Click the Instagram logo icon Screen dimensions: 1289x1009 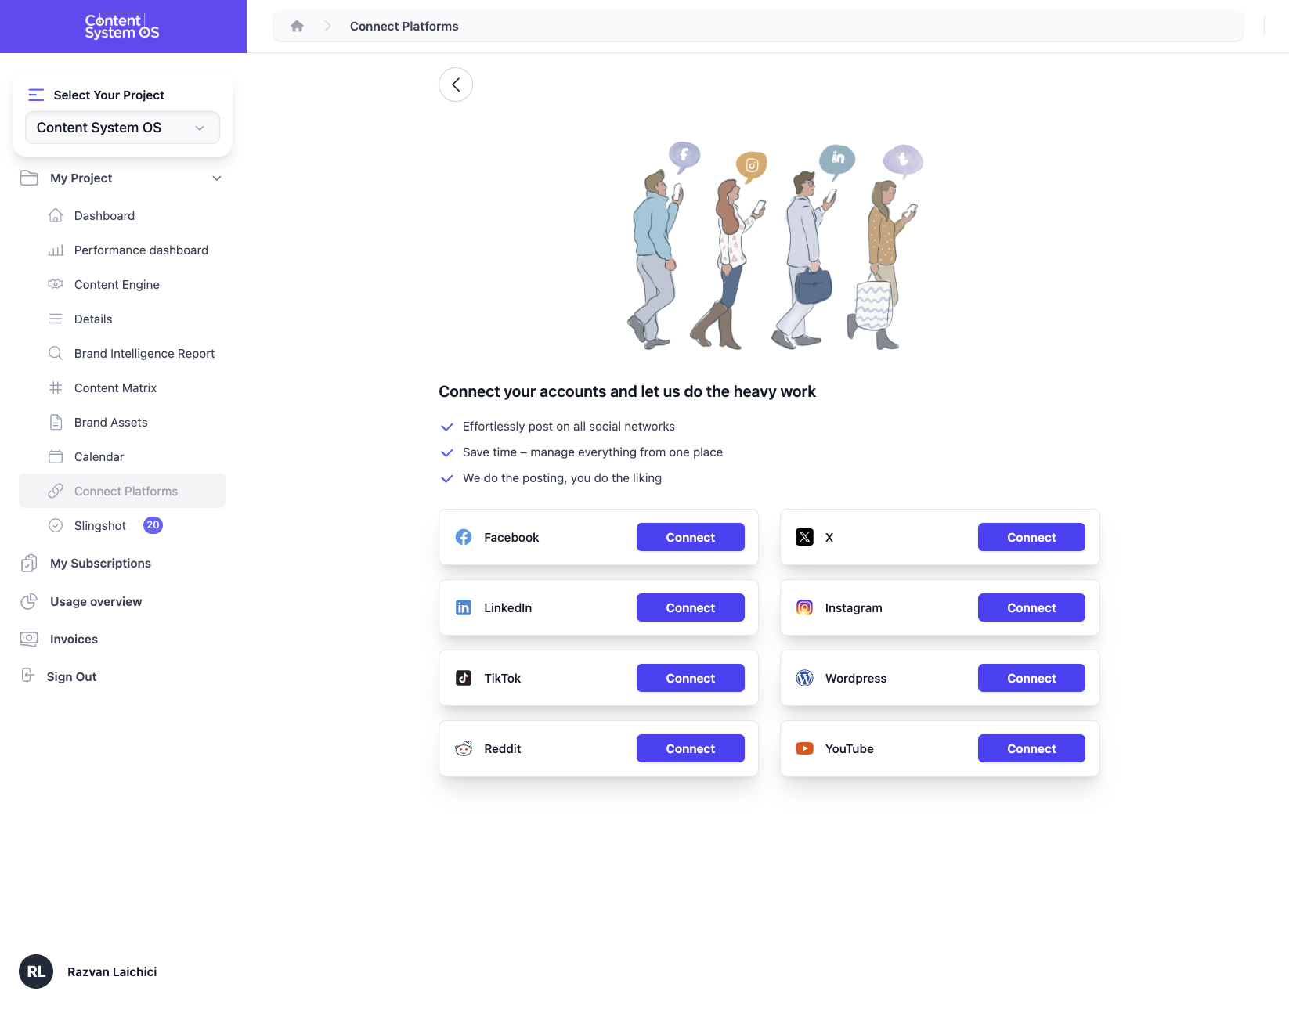click(804, 607)
